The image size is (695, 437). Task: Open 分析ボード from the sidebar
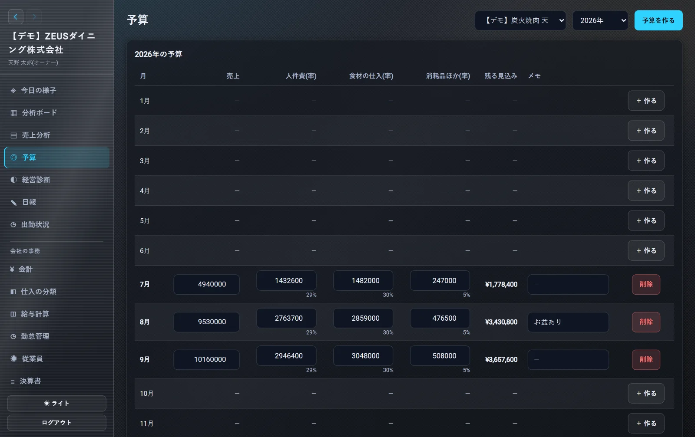coord(56,113)
